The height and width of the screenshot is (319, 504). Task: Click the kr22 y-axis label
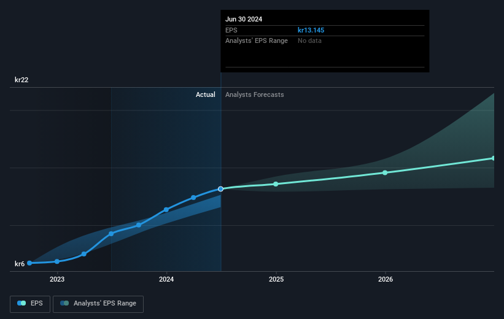coord(21,80)
